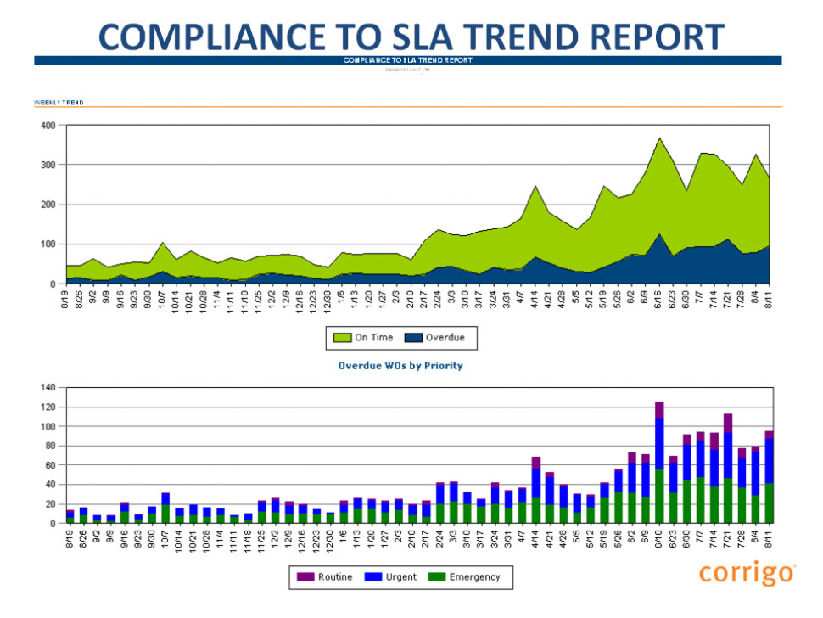Click the Routine purple legend swatch
This screenshot has height=618, width=823.
point(305,576)
